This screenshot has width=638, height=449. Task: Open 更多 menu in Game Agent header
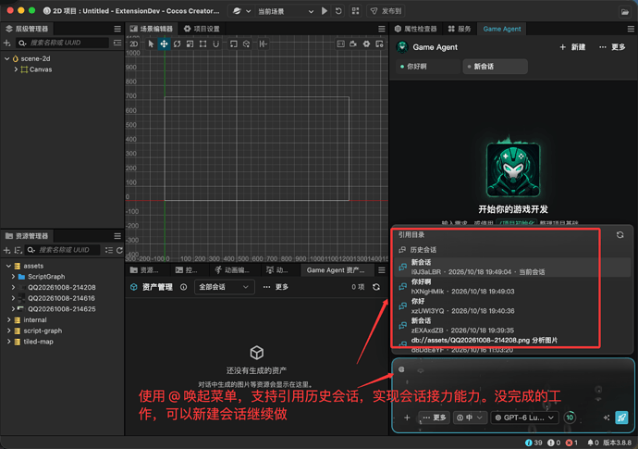point(612,47)
